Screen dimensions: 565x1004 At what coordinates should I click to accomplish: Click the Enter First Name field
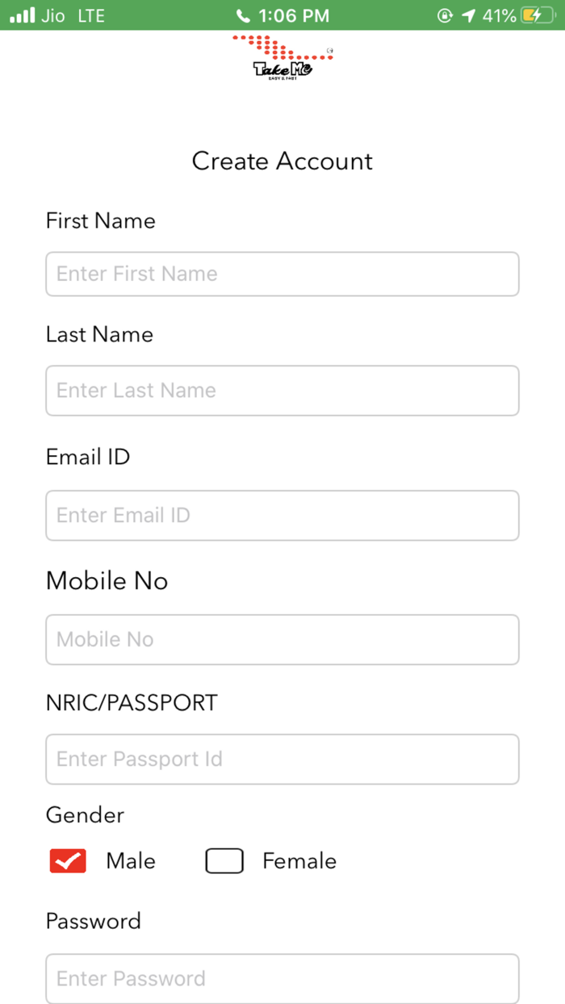282,274
